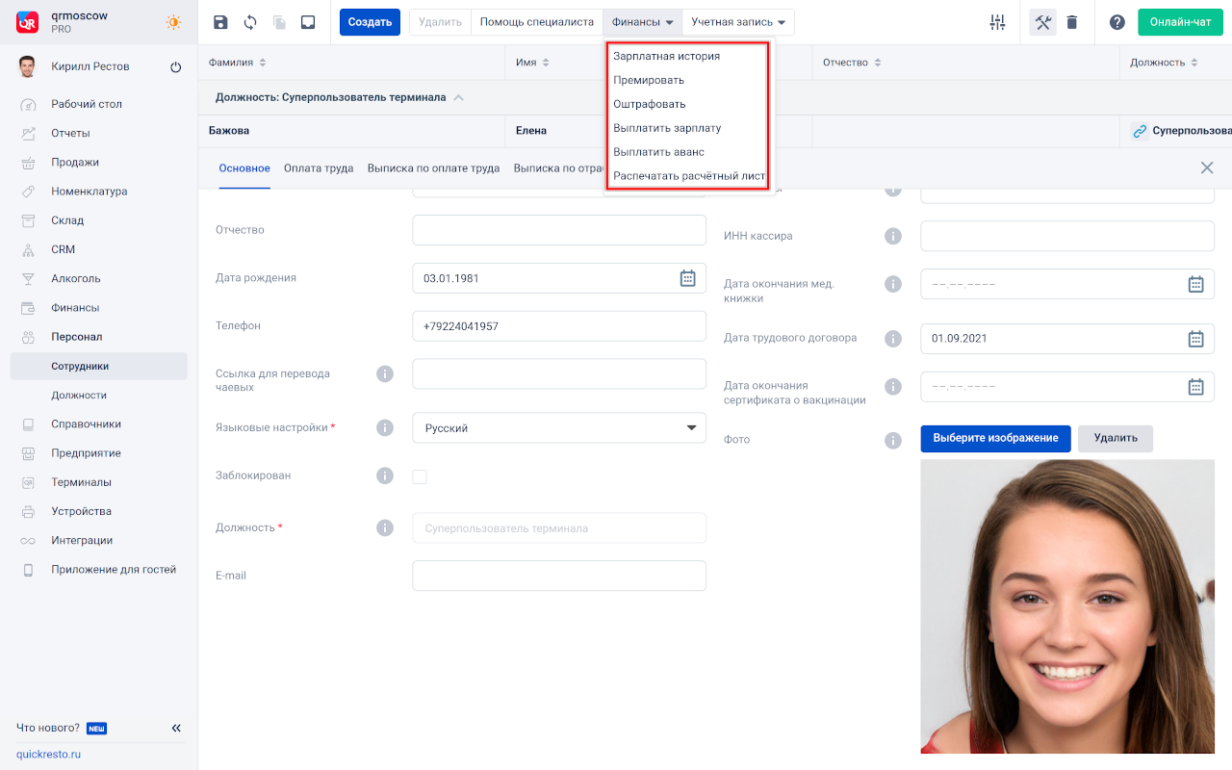Open Что нового? link
The image size is (1232, 770).
[48, 729]
